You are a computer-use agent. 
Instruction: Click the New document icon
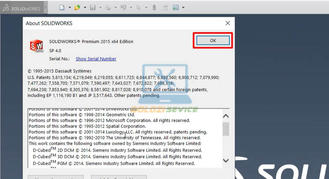pyautogui.click(x=62, y=8)
